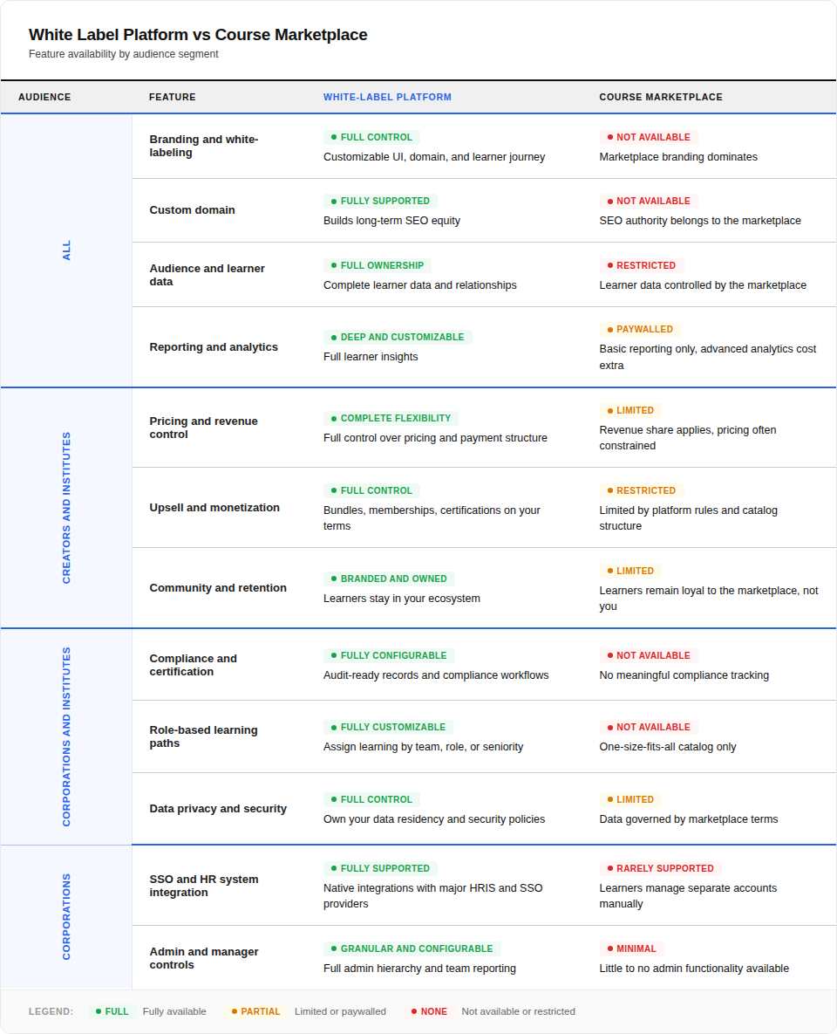Select the Rarely Supported badge
Viewport: 837px width, 1034px height.
point(660,868)
